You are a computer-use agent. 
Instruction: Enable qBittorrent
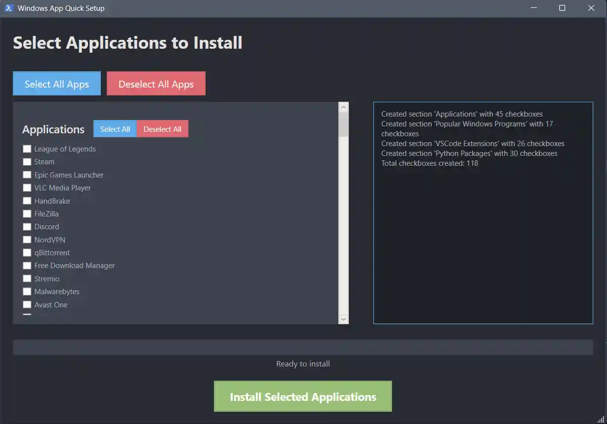click(27, 252)
